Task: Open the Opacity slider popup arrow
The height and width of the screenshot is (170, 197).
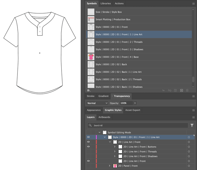Action: 135,103
